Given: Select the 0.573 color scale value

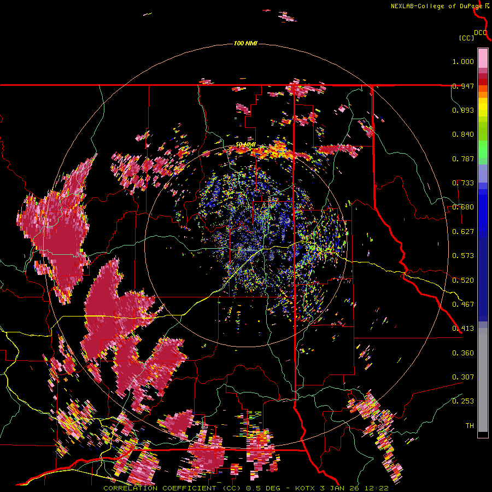Looking at the screenshot, I should click(x=463, y=256).
